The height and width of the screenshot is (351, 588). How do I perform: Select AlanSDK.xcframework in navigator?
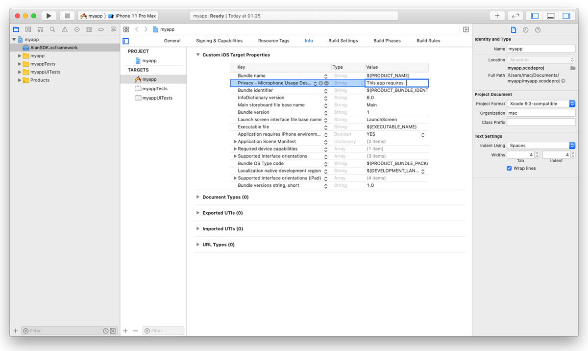53,48
